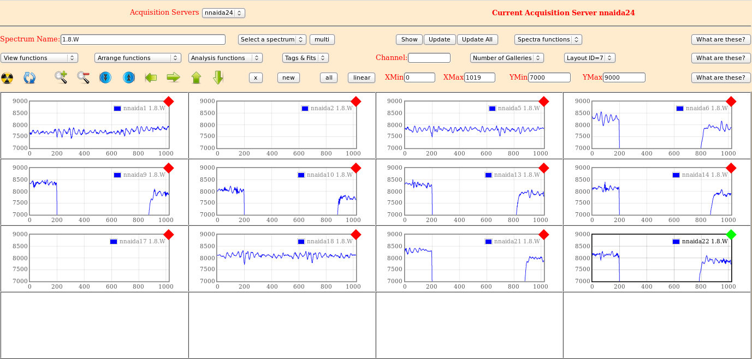Click the red diamond on nnaida1 plot
752x359 pixels.
point(168,101)
